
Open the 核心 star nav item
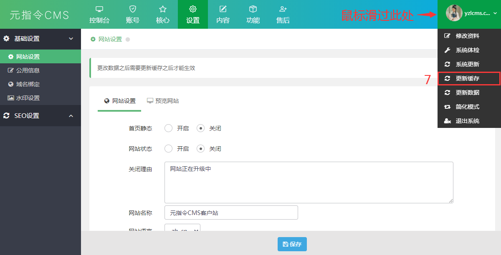pos(163,15)
